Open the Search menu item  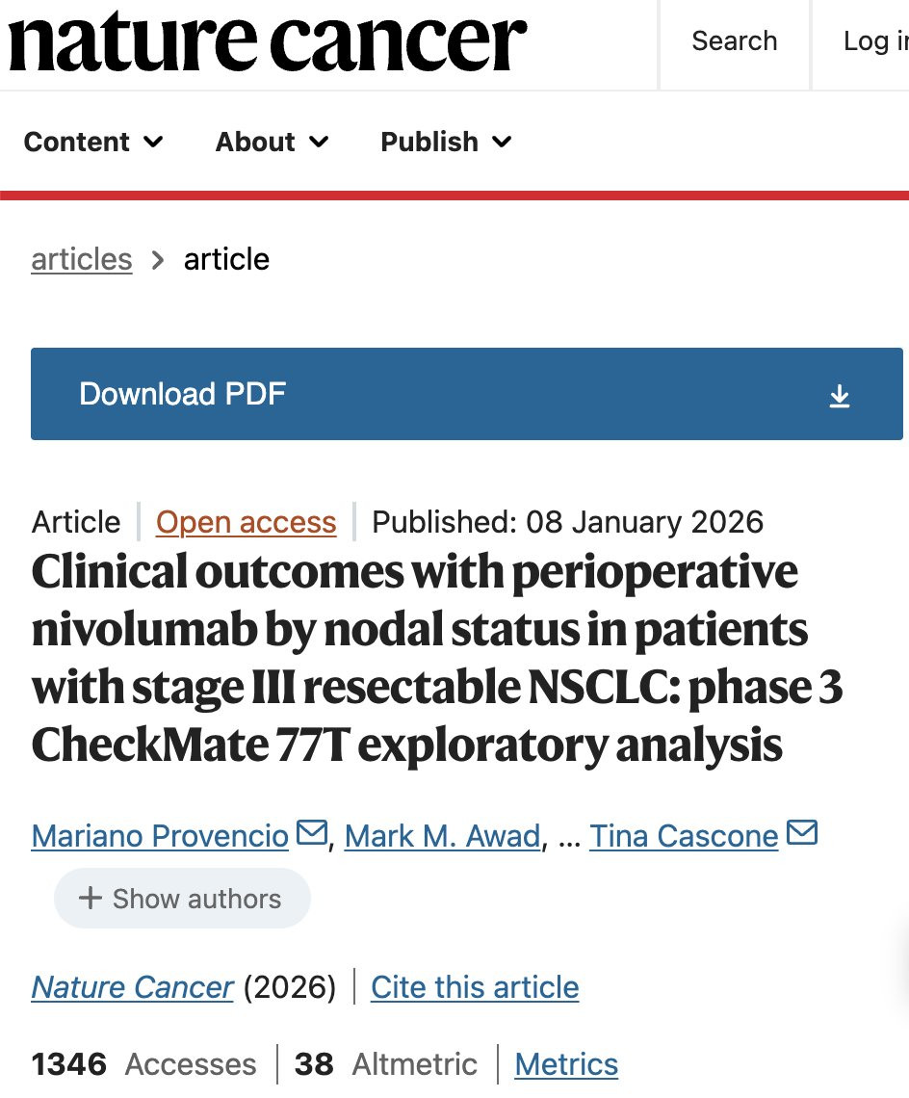click(x=734, y=41)
